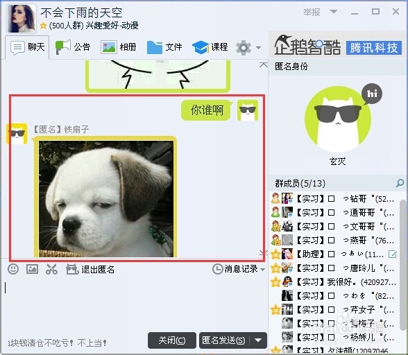
Task: Open the 相册 album tab
Action: point(119,47)
